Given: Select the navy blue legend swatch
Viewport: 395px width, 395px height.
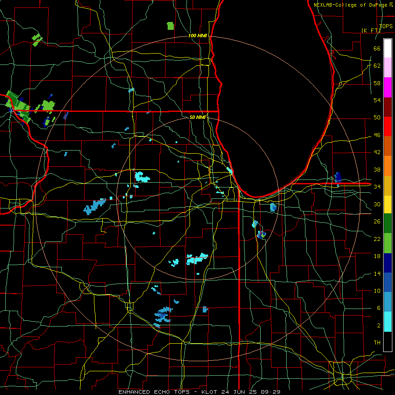Looking at the screenshot, I should [388, 263].
